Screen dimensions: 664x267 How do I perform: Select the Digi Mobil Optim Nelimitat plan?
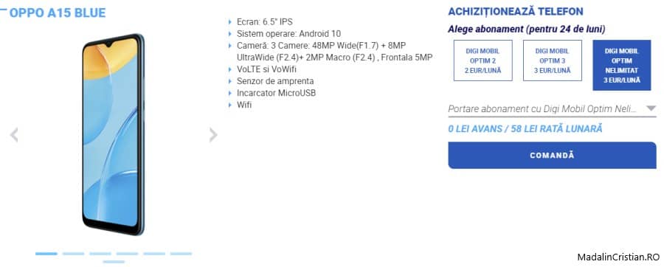[x=622, y=65]
